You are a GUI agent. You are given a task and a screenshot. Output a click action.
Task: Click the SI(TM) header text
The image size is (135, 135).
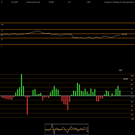(x=51, y=2)
